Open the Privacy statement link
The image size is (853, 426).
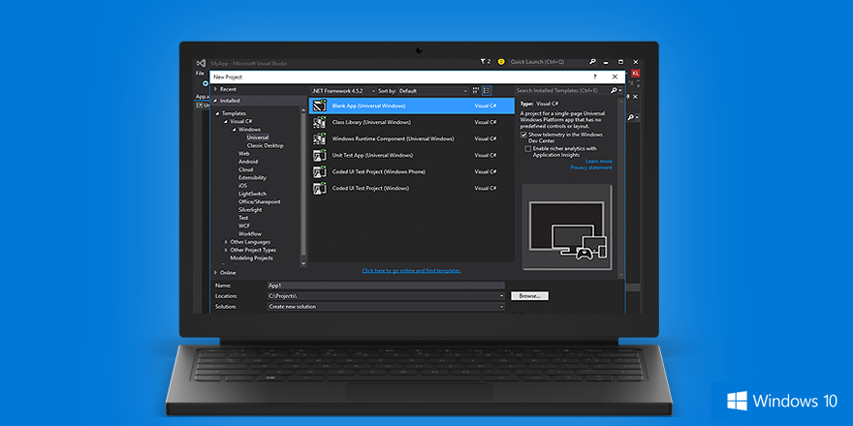click(590, 167)
